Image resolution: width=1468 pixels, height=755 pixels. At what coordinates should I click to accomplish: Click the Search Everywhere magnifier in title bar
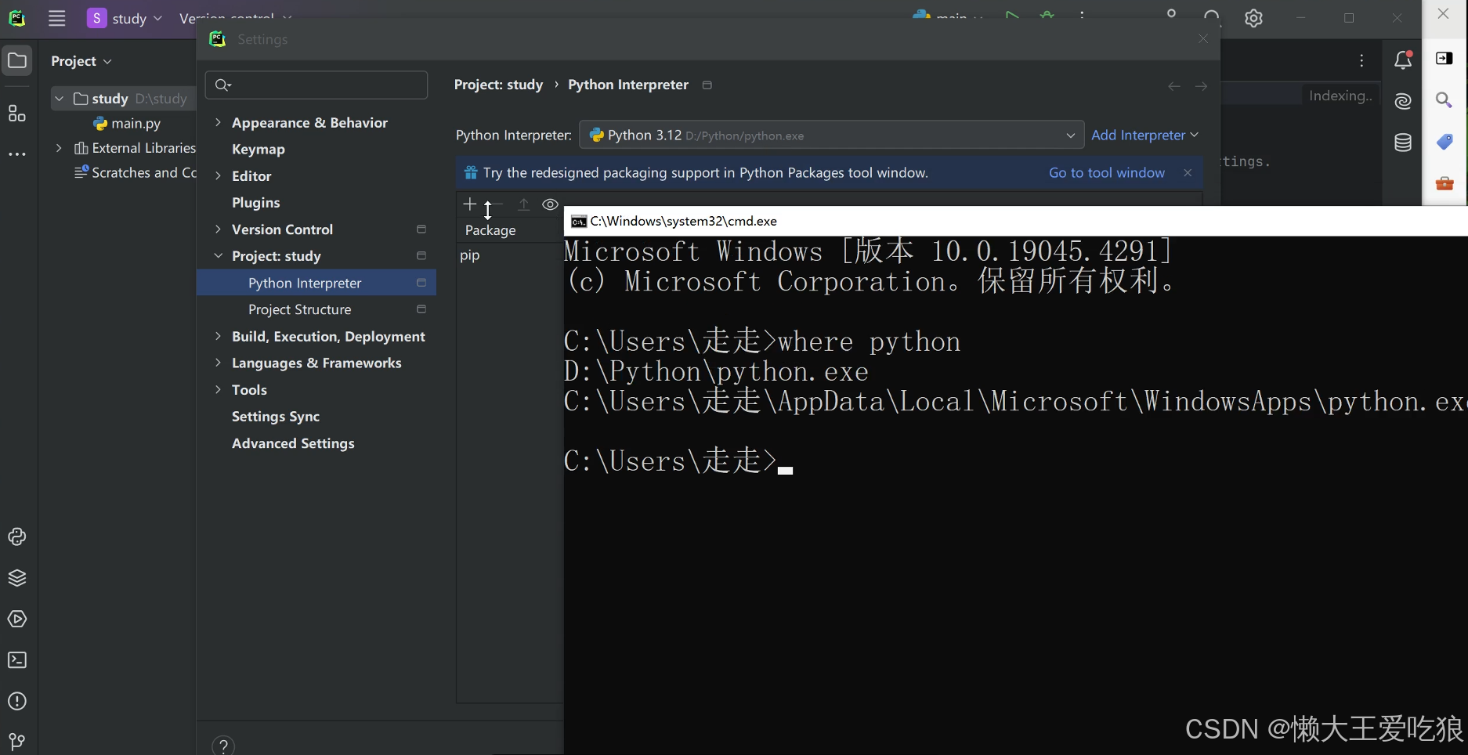1212,17
